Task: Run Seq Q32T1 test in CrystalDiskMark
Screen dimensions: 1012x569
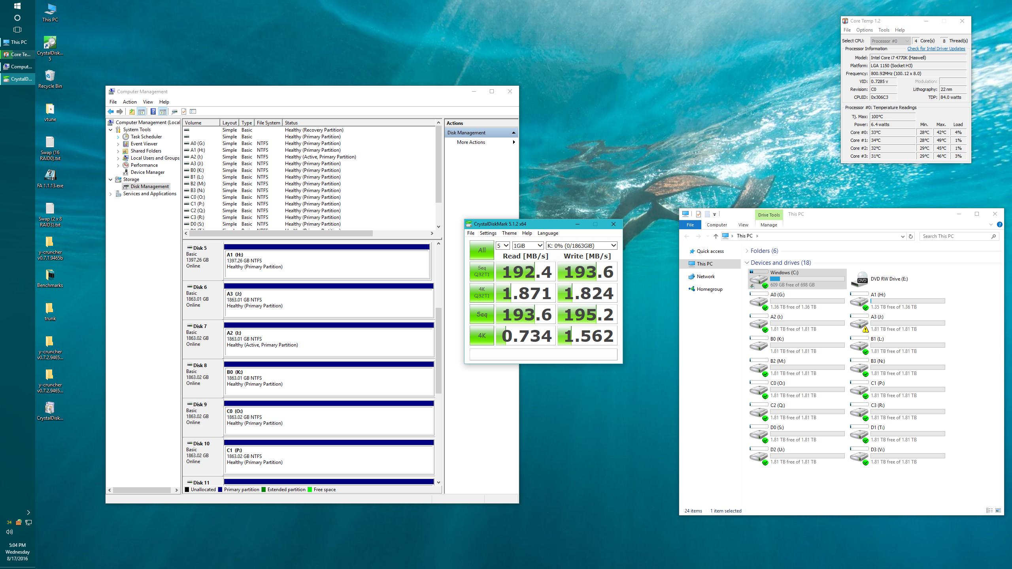Action: 481,272
